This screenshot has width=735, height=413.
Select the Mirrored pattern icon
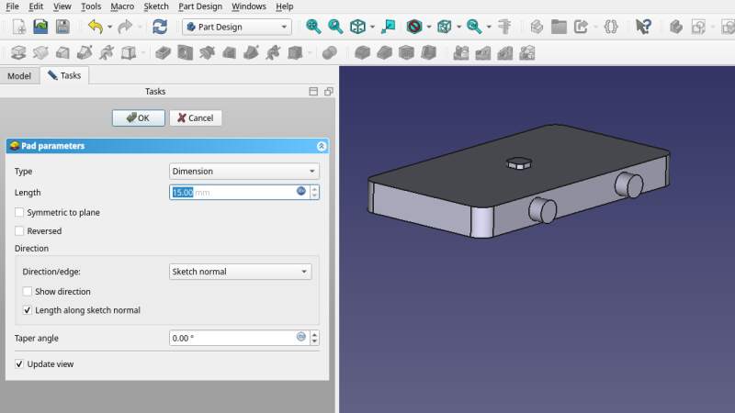pyautogui.click(x=461, y=52)
